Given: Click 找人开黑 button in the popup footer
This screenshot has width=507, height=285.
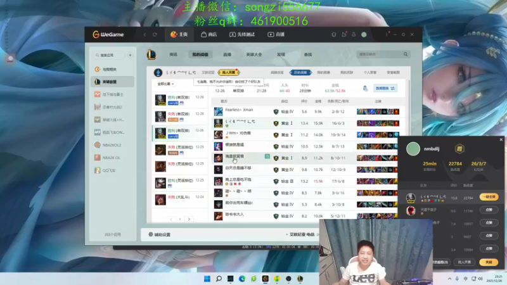Looking at the screenshot, I should pos(465,262).
